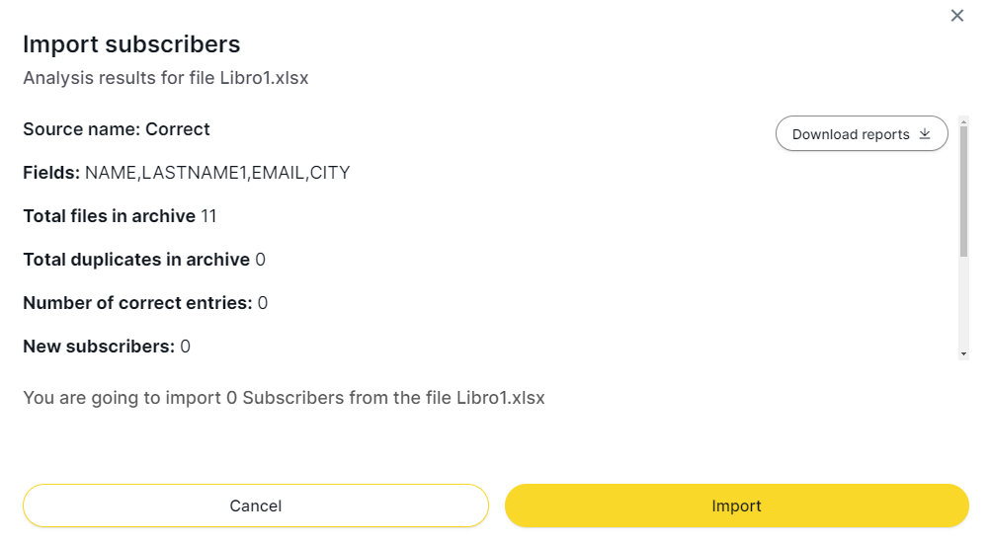Click the Fields label
The width and height of the screenshot is (989, 543).
tap(51, 173)
